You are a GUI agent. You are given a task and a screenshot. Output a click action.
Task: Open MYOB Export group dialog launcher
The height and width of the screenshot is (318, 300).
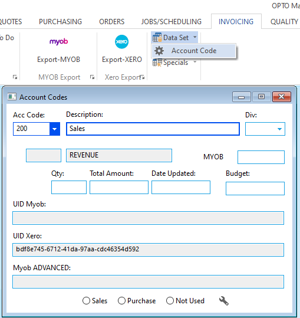[92, 77]
